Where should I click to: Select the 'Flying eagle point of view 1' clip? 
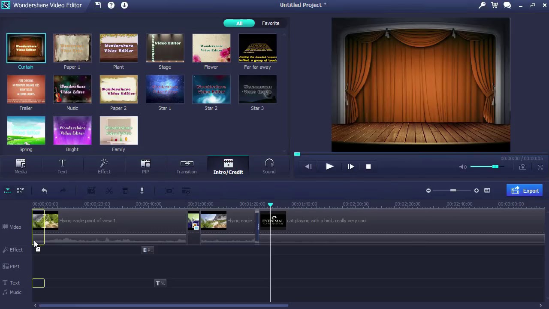[x=109, y=227]
